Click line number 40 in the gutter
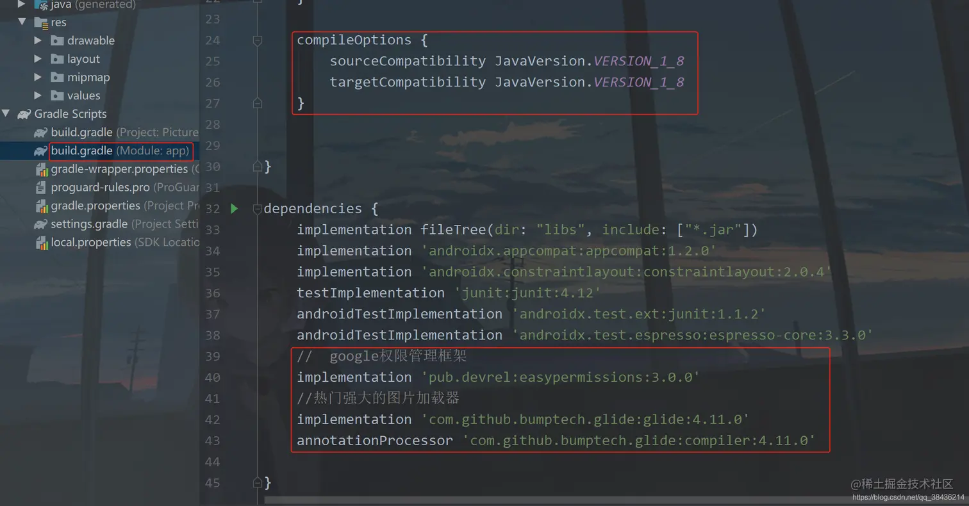Viewport: 969px width, 506px height. [212, 377]
